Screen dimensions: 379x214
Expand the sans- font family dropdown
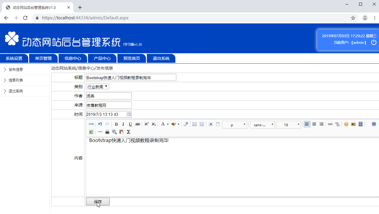(x=262, y=125)
